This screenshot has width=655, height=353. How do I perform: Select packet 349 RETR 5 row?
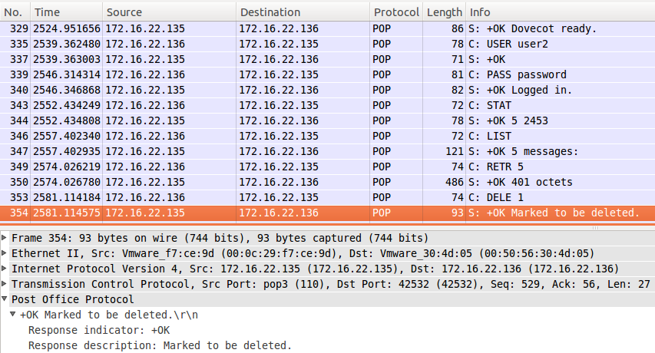(327, 167)
